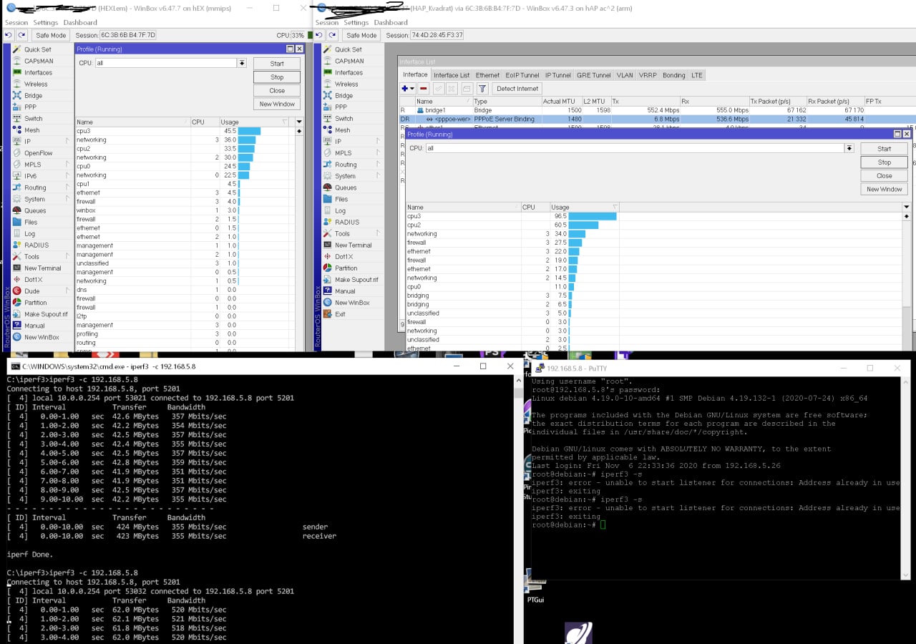The height and width of the screenshot is (644, 916).
Task: Click Start in the hEX Profile window
Action: [277, 64]
